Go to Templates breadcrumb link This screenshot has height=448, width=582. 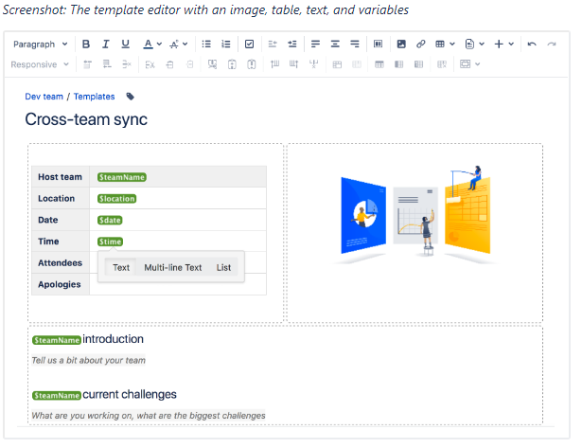[95, 97]
